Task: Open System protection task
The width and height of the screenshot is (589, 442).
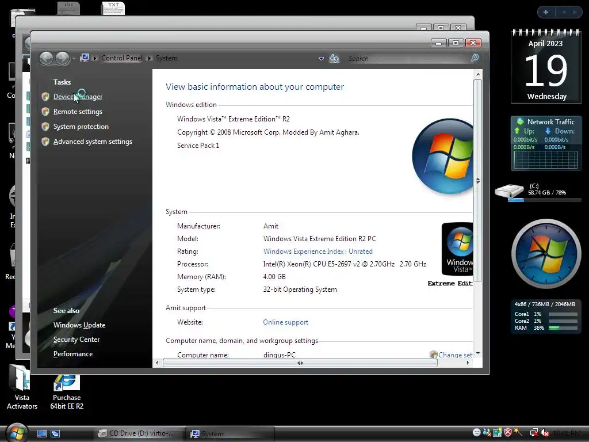Action: tap(81, 127)
